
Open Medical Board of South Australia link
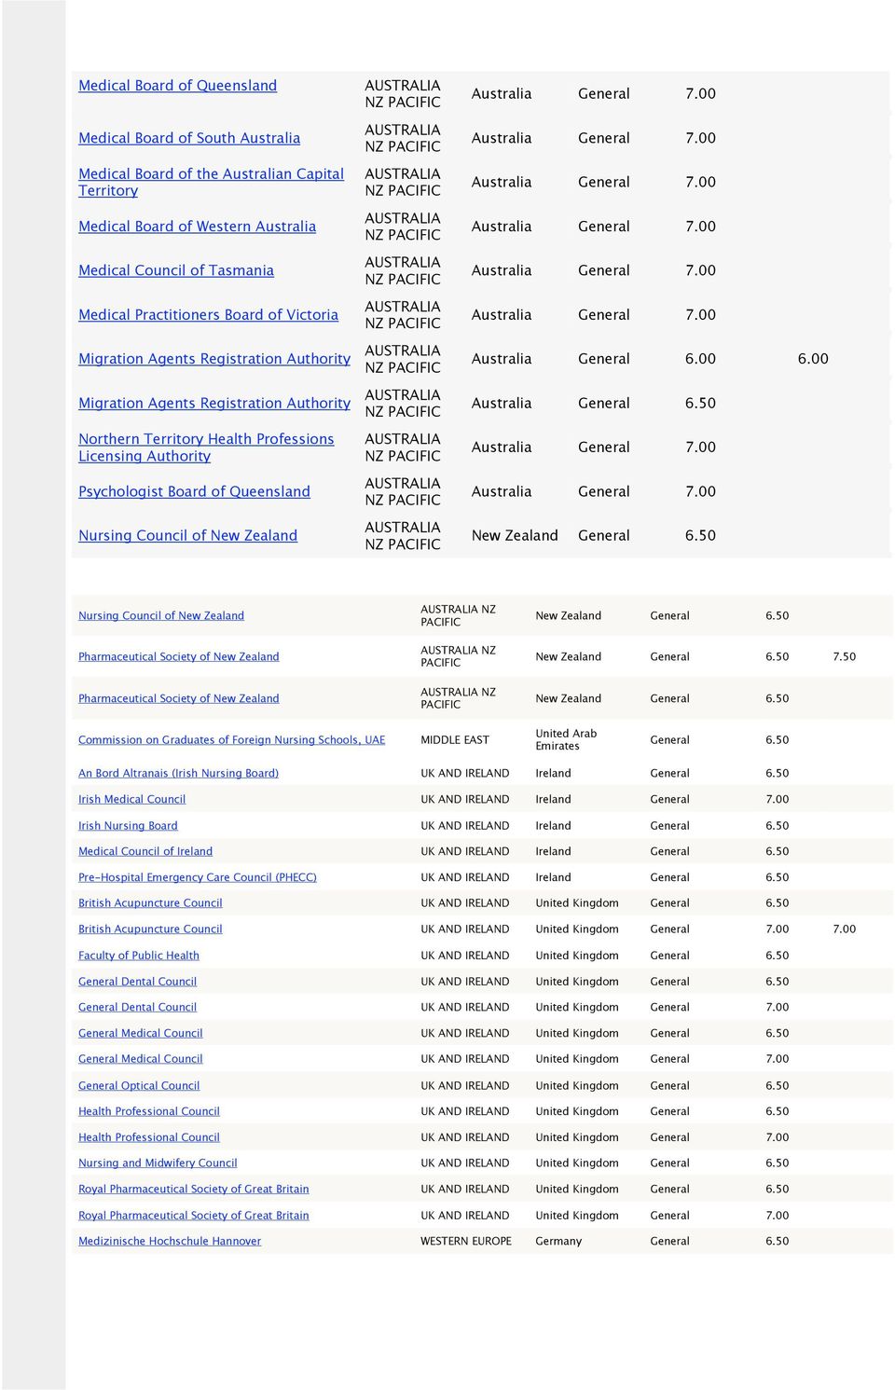[189, 138]
